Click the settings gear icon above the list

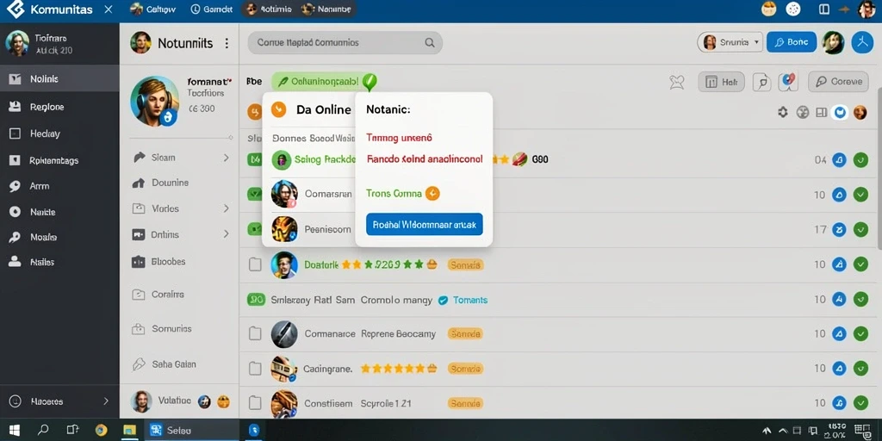(x=782, y=113)
